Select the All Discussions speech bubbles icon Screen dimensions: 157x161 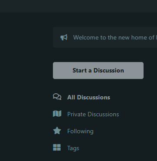point(57,97)
